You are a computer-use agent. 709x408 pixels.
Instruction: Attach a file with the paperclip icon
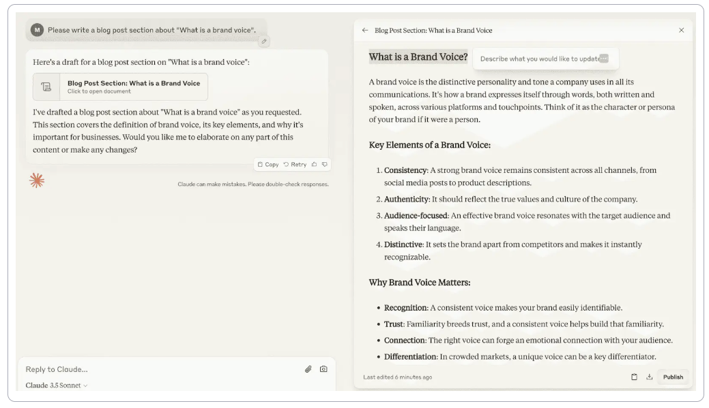tap(308, 368)
